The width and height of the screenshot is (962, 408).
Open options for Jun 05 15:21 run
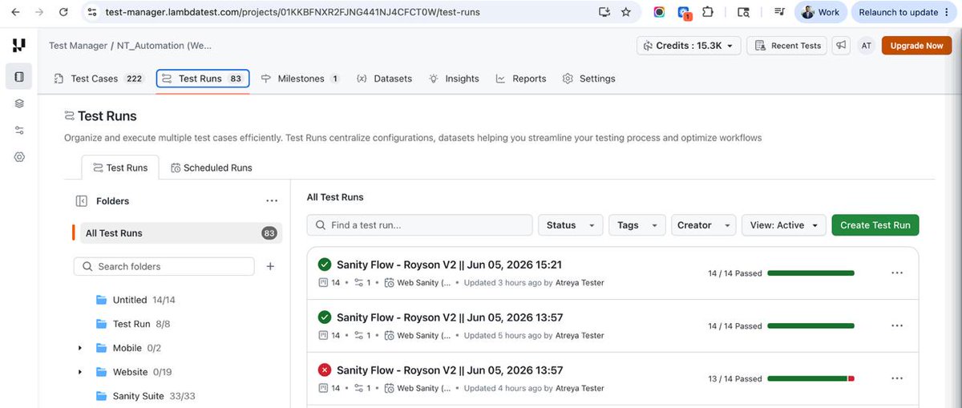pos(897,273)
